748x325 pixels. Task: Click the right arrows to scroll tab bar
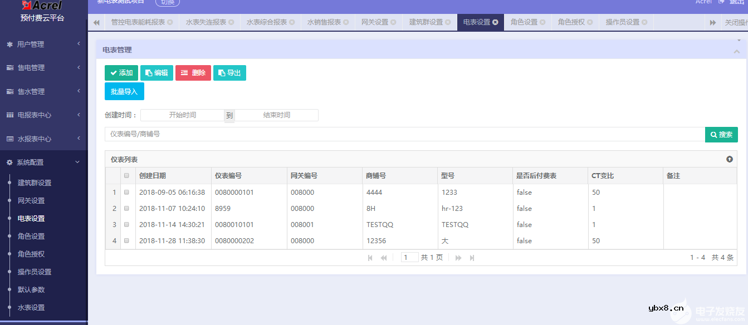[x=714, y=22]
